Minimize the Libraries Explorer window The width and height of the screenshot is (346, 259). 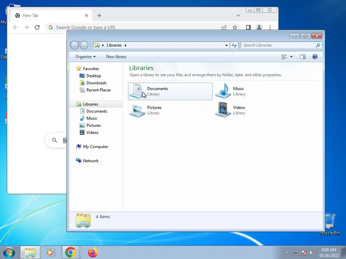coord(294,36)
